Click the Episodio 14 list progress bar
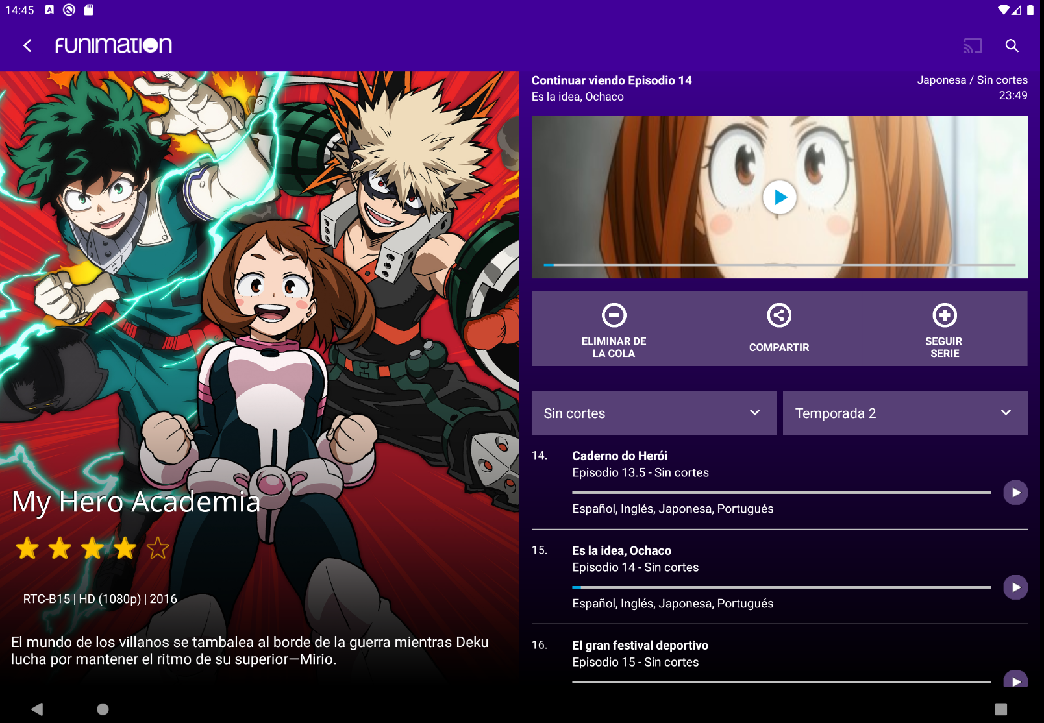The width and height of the screenshot is (1044, 723). [782, 587]
